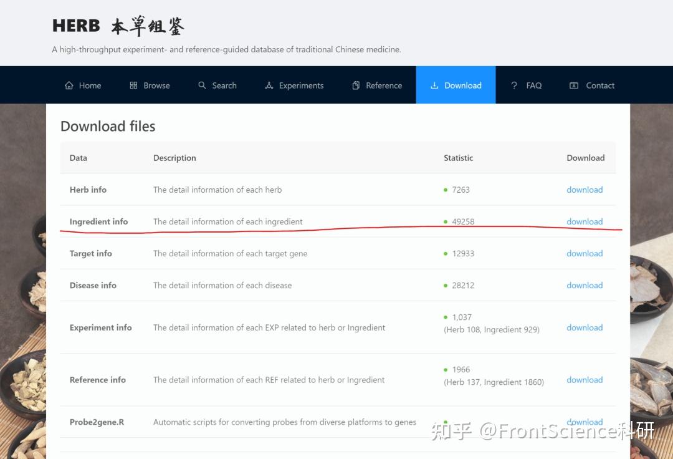Download the Herb info file

[x=585, y=190]
